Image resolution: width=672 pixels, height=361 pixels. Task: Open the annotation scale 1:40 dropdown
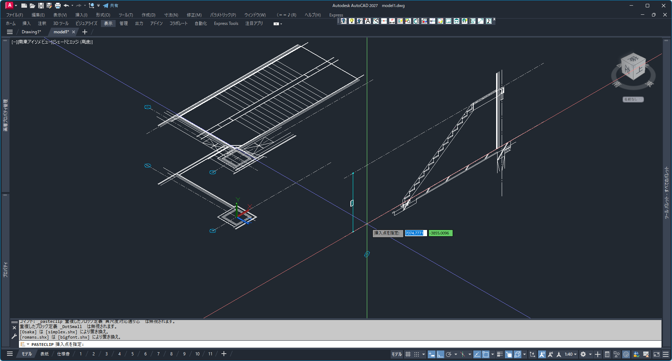(570, 354)
